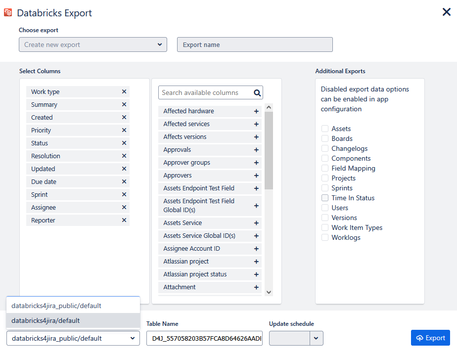Choose databricks4jira_public/default list option
The width and height of the screenshot is (457, 357).
click(x=73, y=306)
